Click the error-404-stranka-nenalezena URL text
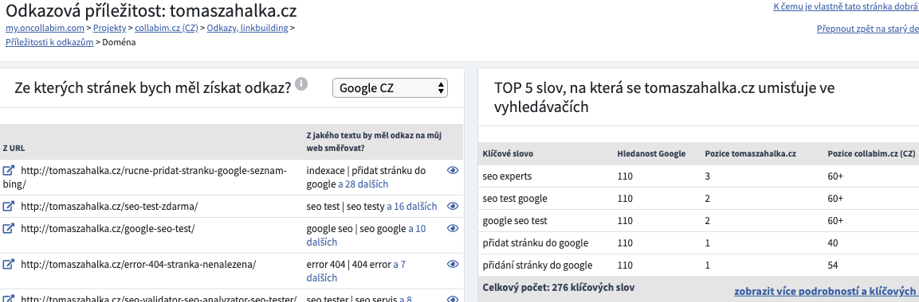 [x=139, y=264]
